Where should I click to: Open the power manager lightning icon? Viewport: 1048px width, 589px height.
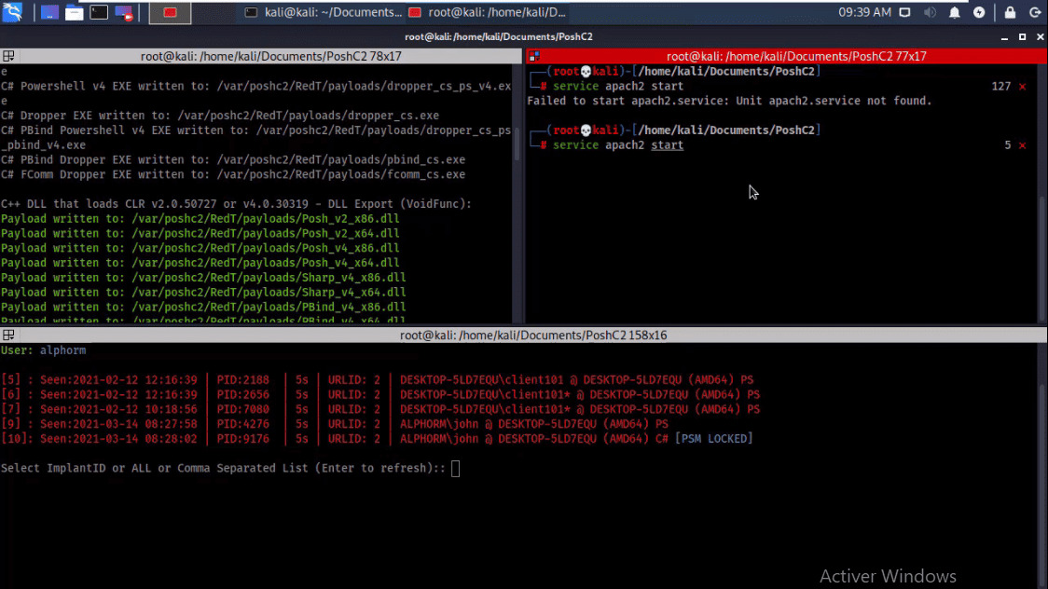[979, 13]
